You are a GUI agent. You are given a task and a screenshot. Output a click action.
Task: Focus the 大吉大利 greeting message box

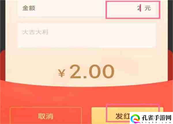[87, 35]
